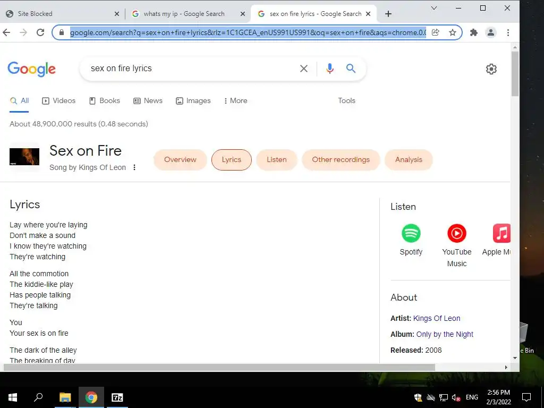Open Windows taskbar search
Viewport: 544px width, 408px height.
click(38, 397)
